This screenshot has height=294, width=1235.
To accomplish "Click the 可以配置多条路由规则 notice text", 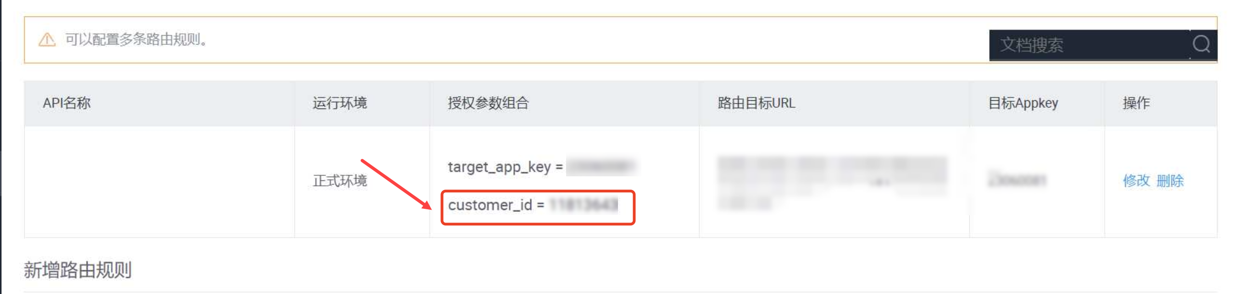I will [137, 40].
